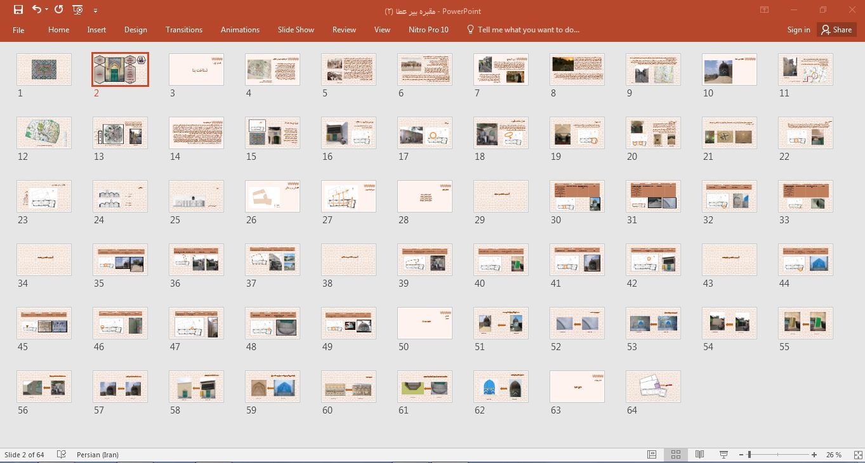
Task: Select slide 26 thumbnail
Action: [x=272, y=196]
